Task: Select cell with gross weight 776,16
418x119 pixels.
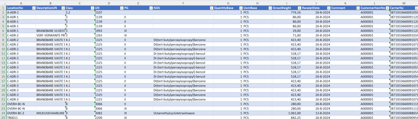Action: coord(286,12)
